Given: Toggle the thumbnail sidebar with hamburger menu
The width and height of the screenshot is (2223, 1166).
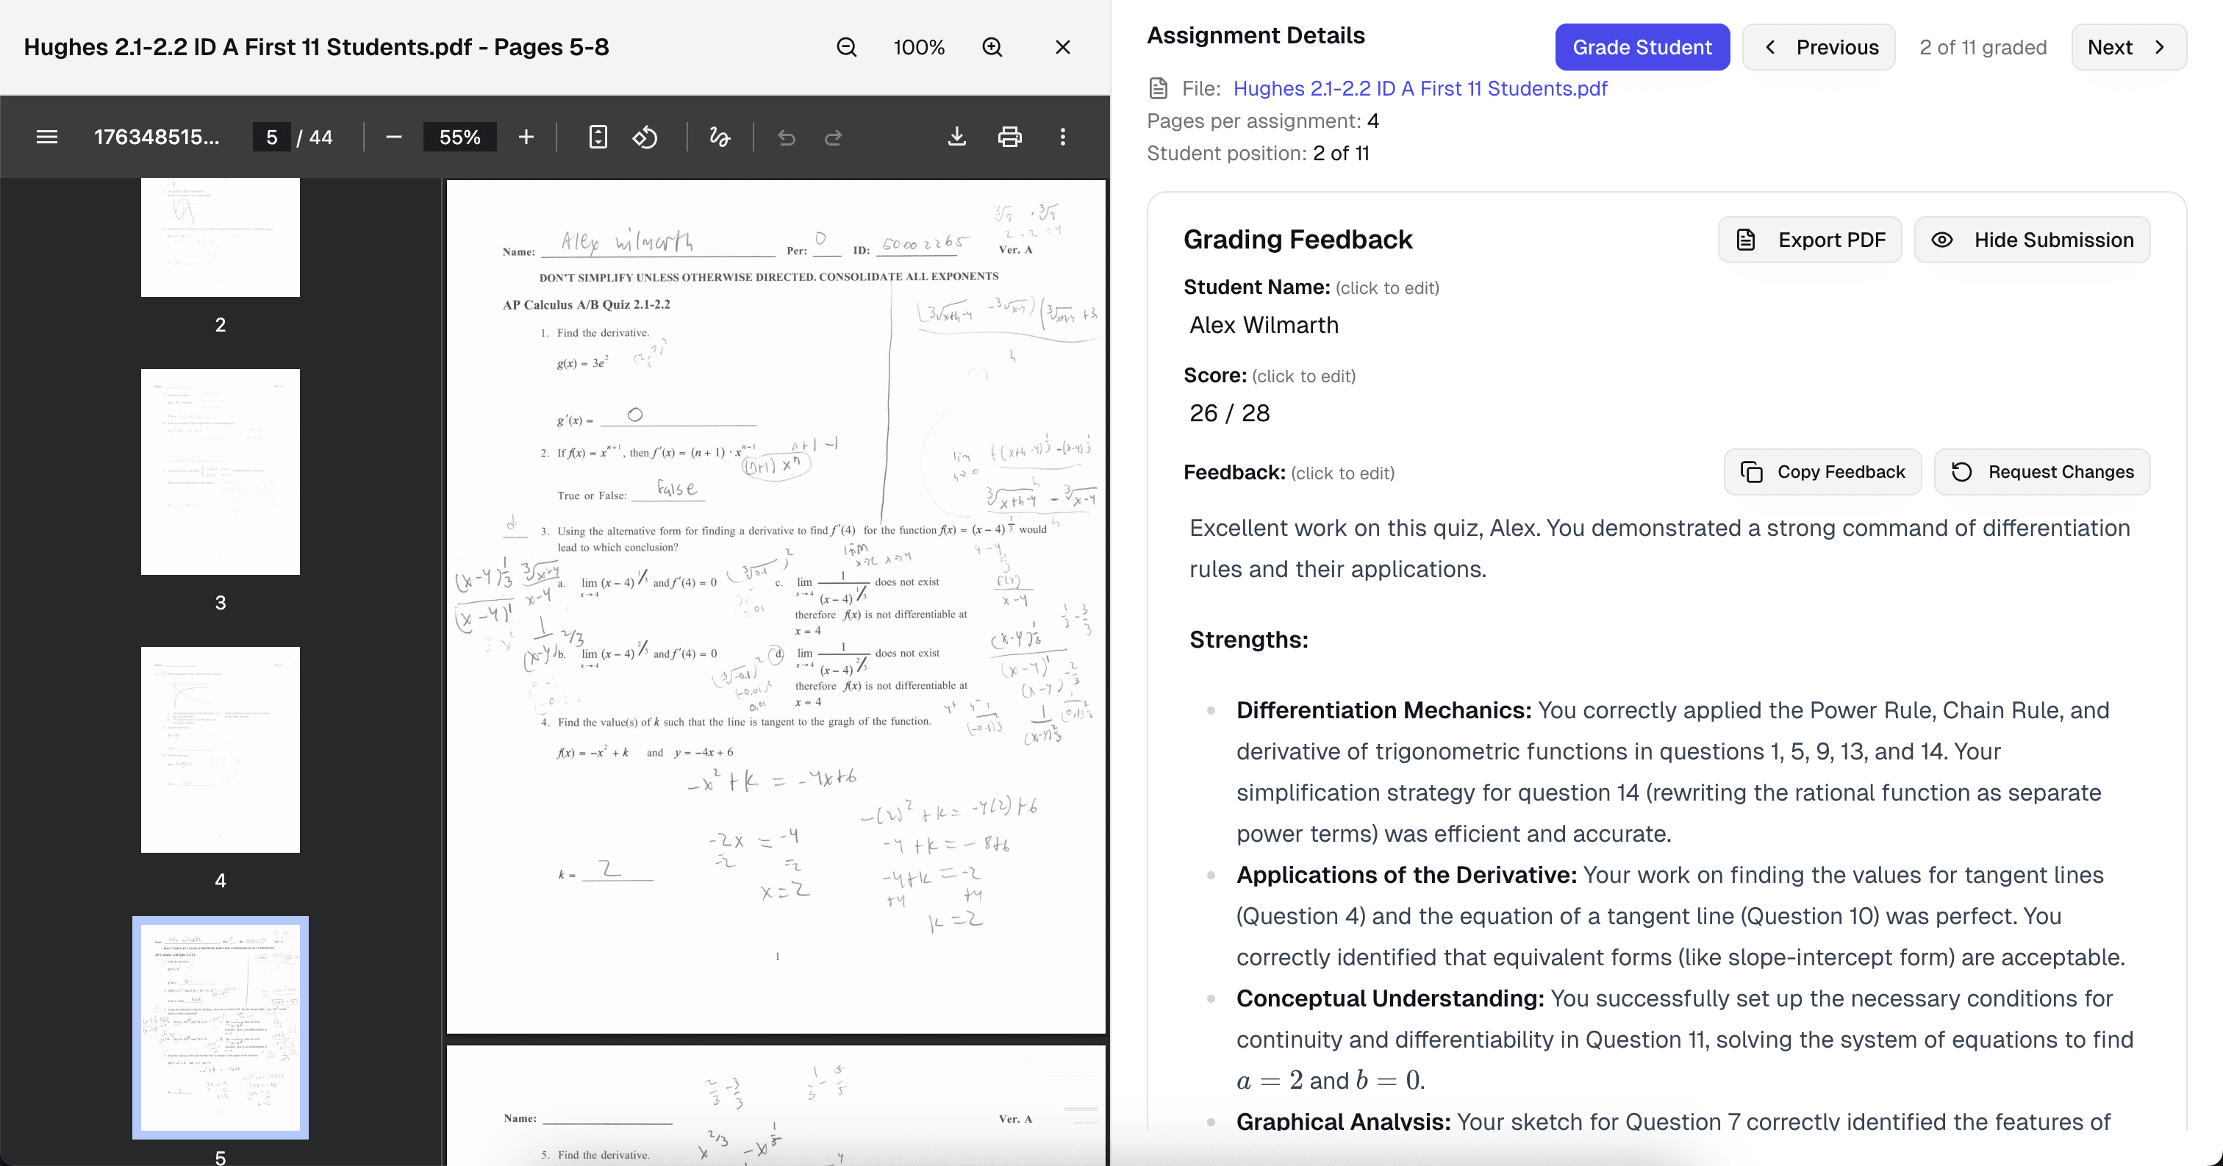Looking at the screenshot, I should tap(46, 136).
